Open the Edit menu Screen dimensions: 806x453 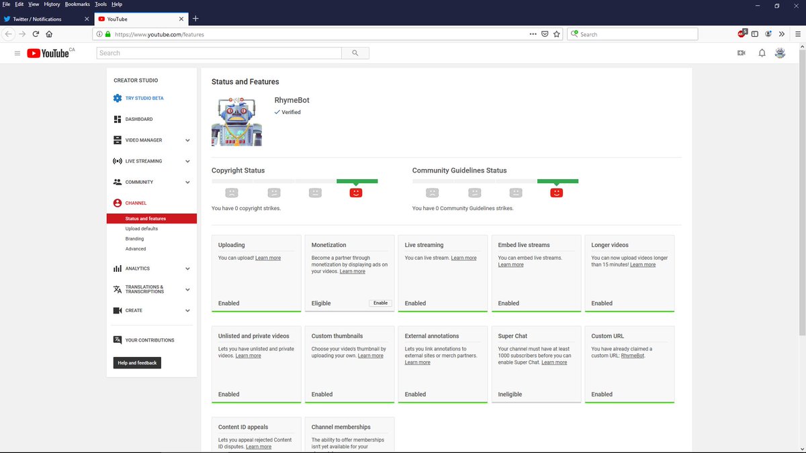19,4
